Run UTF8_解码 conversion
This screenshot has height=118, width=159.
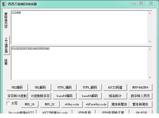(x=90, y=87)
